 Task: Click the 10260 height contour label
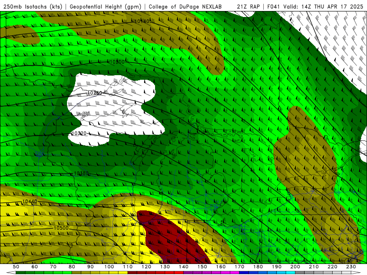click(95, 93)
